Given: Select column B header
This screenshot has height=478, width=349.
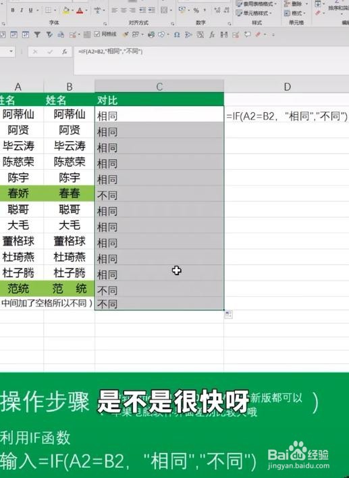Looking at the screenshot, I should pyautogui.click(x=70, y=87).
